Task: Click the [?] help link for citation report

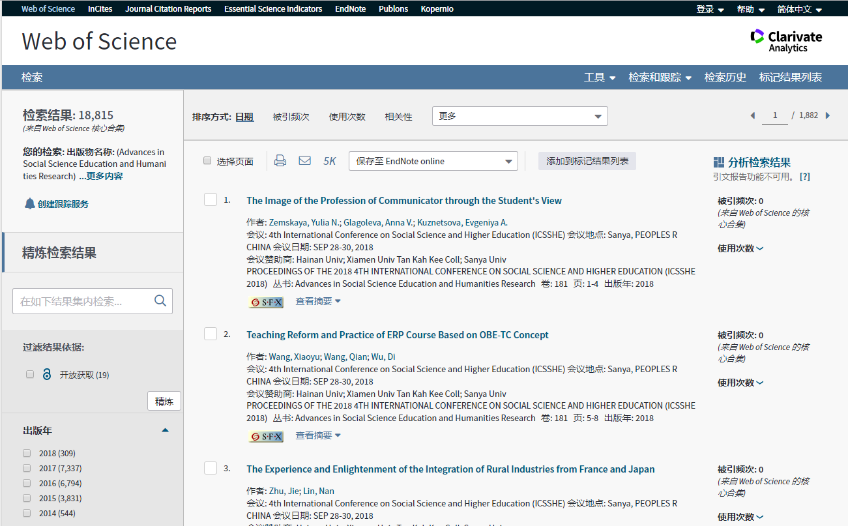Action: click(805, 177)
